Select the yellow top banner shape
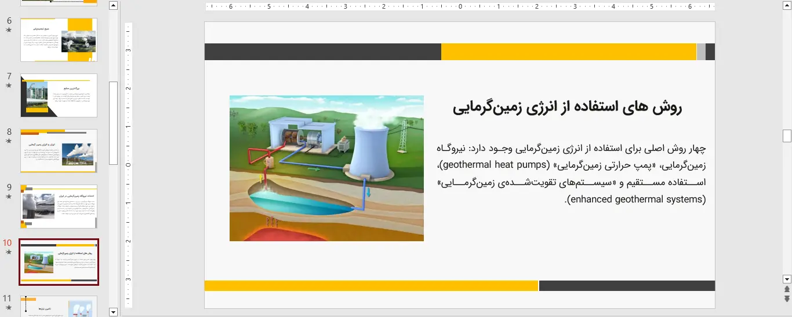The height and width of the screenshot is (317, 792). pyautogui.click(x=569, y=51)
